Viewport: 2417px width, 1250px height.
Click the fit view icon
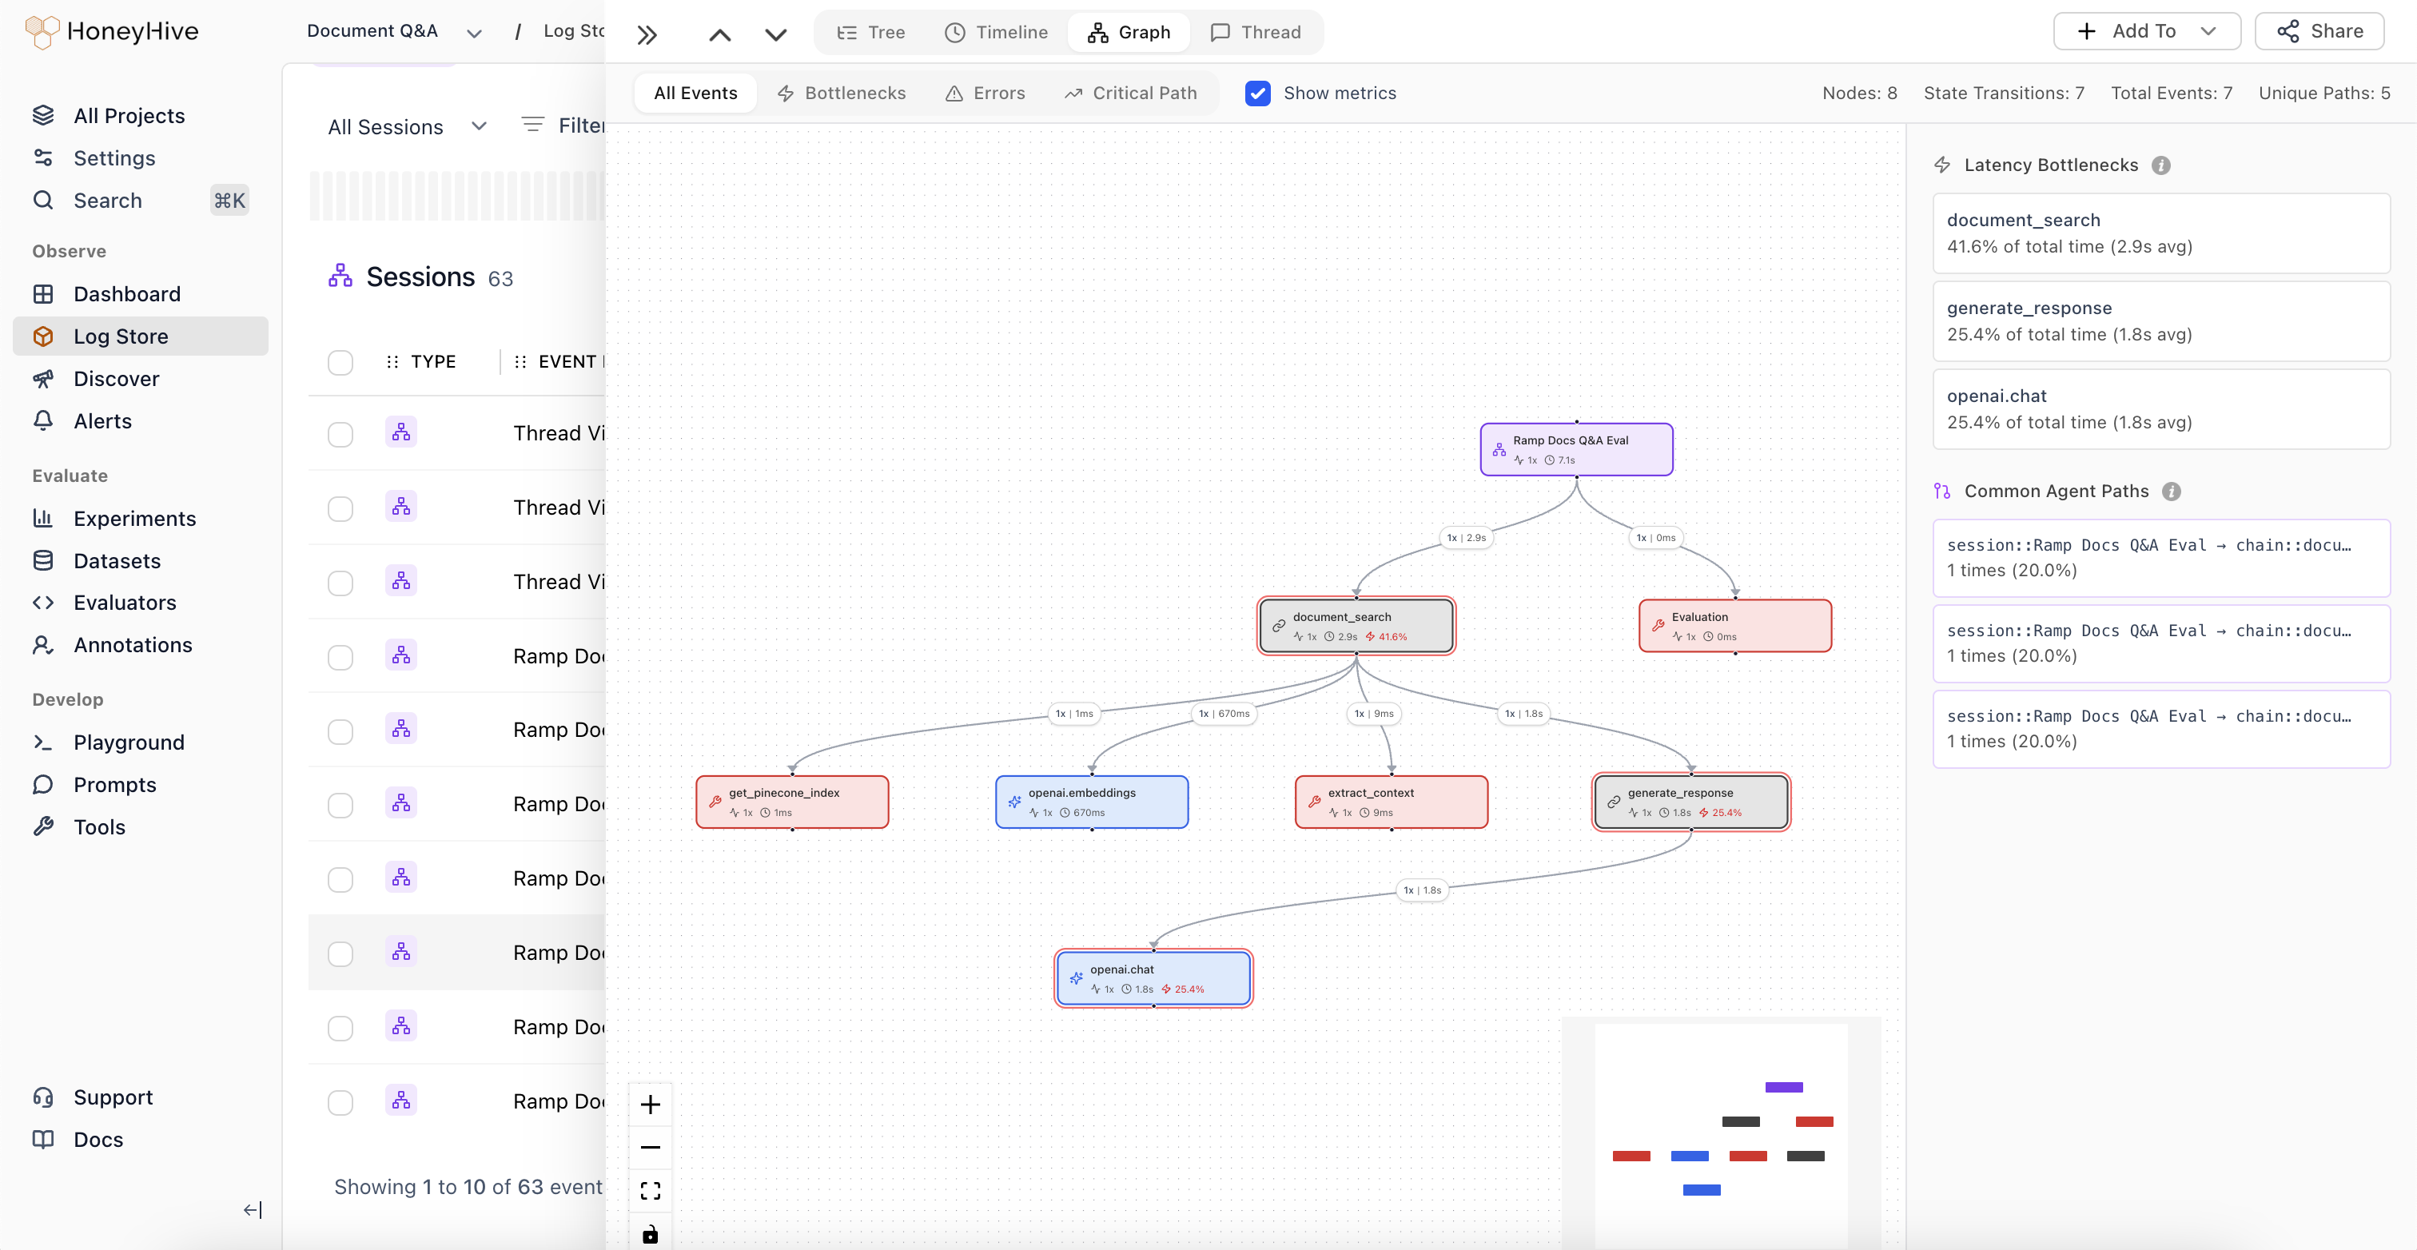[x=651, y=1191]
